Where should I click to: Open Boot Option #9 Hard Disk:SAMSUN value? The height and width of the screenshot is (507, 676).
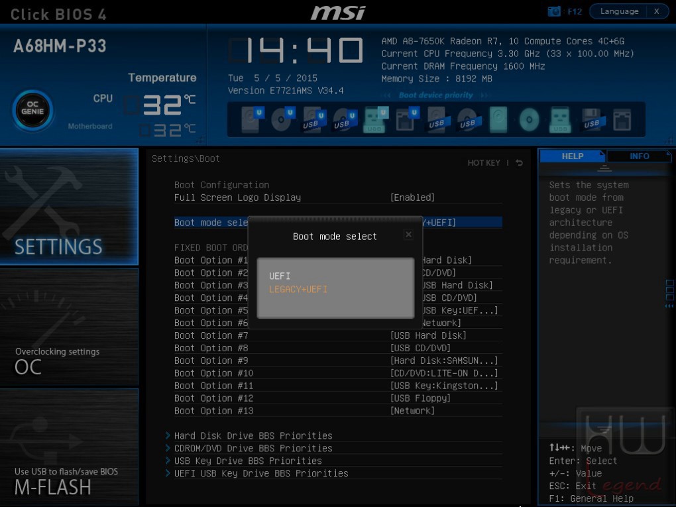444,361
